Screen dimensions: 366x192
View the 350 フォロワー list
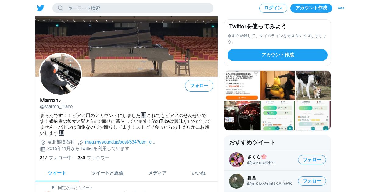coord(93,158)
